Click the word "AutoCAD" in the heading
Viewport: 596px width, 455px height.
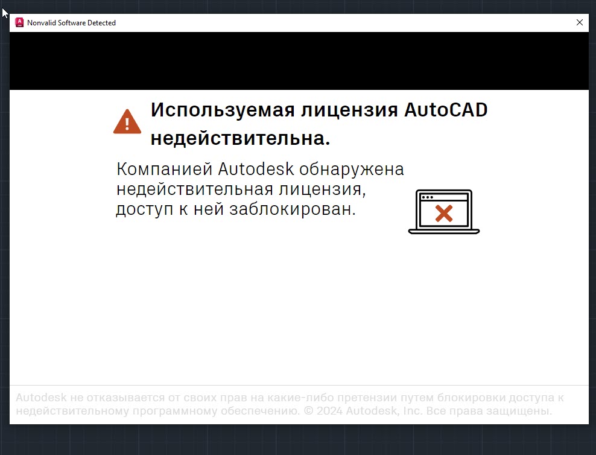pos(445,110)
